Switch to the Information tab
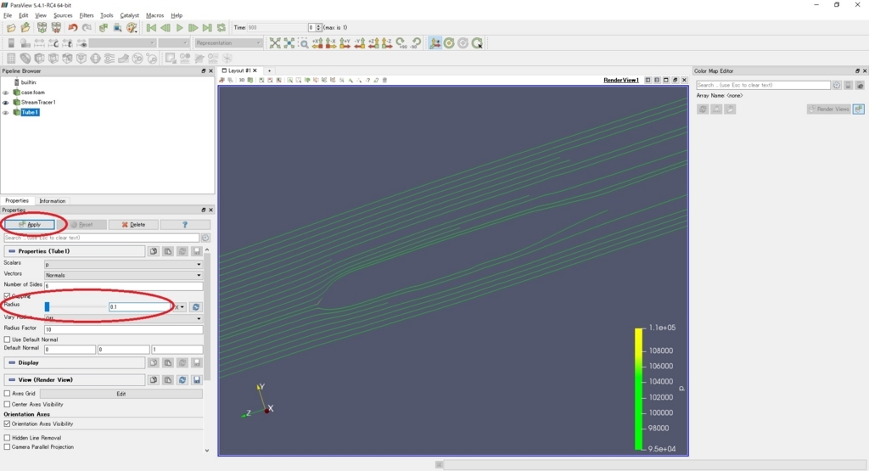 (x=52, y=201)
